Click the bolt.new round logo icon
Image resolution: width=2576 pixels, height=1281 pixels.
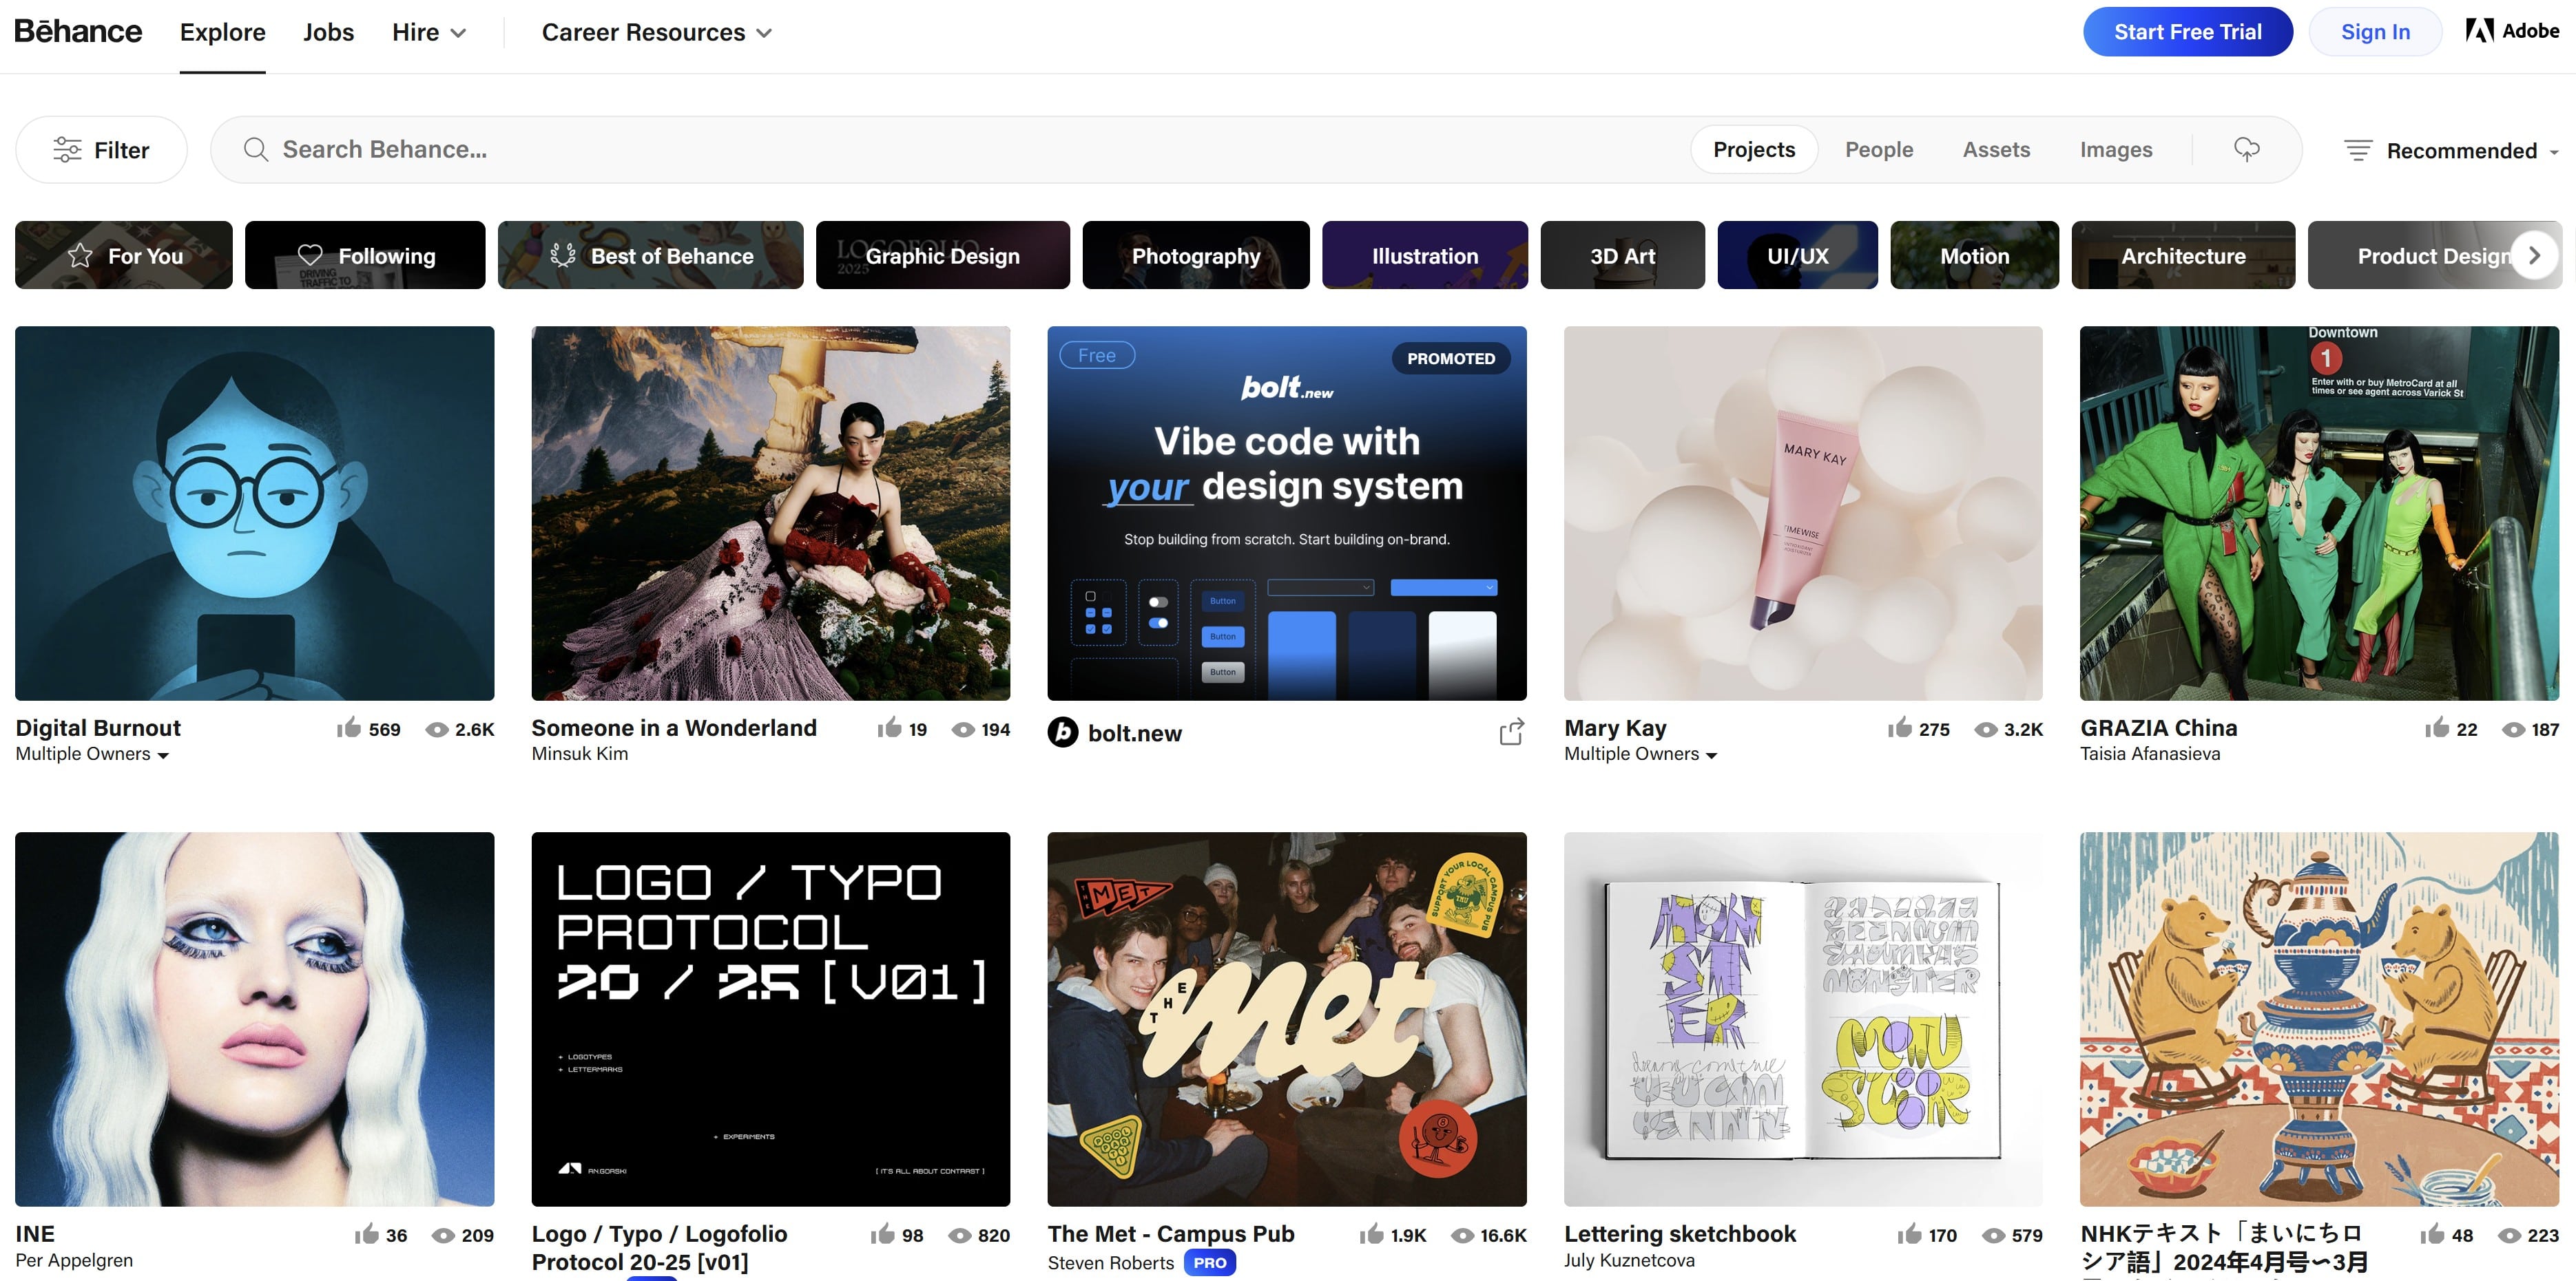coord(1063,732)
